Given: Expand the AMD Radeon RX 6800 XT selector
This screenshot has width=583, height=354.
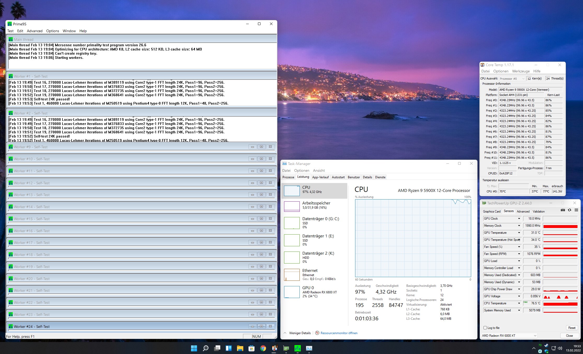Looking at the screenshot, I should [x=535, y=336].
